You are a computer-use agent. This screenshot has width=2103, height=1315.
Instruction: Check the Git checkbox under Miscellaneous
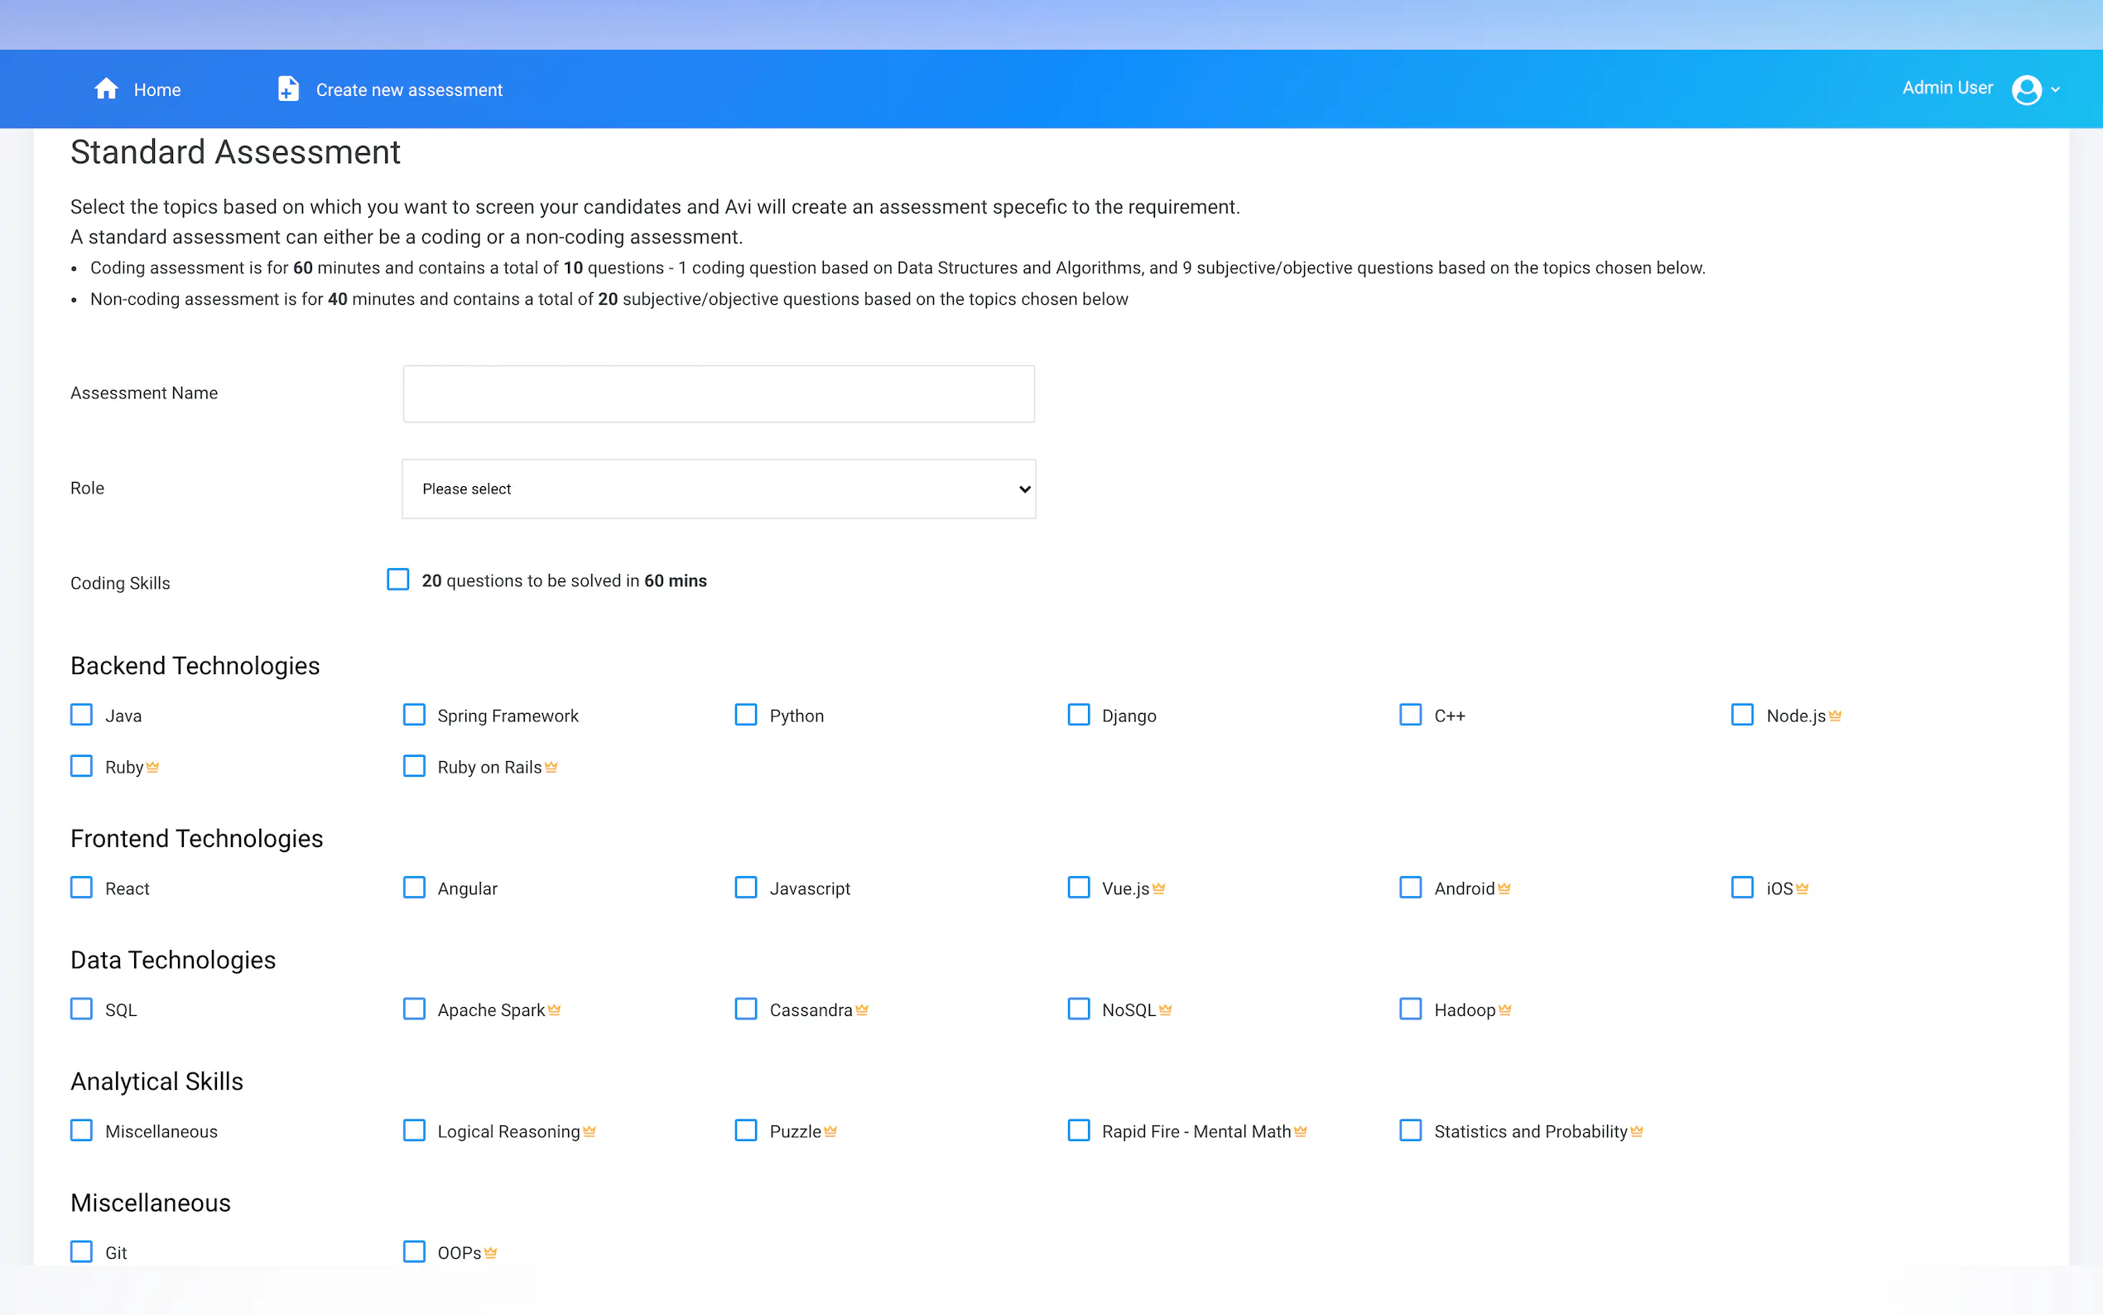[x=82, y=1251]
